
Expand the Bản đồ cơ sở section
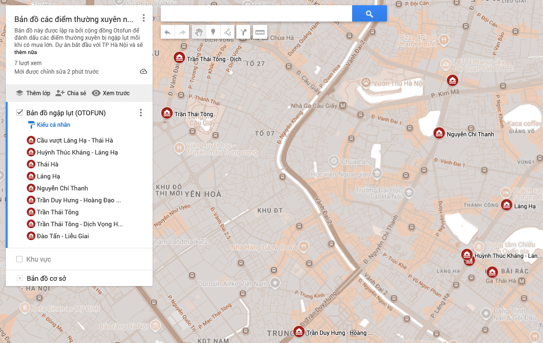(x=20, y=278)
